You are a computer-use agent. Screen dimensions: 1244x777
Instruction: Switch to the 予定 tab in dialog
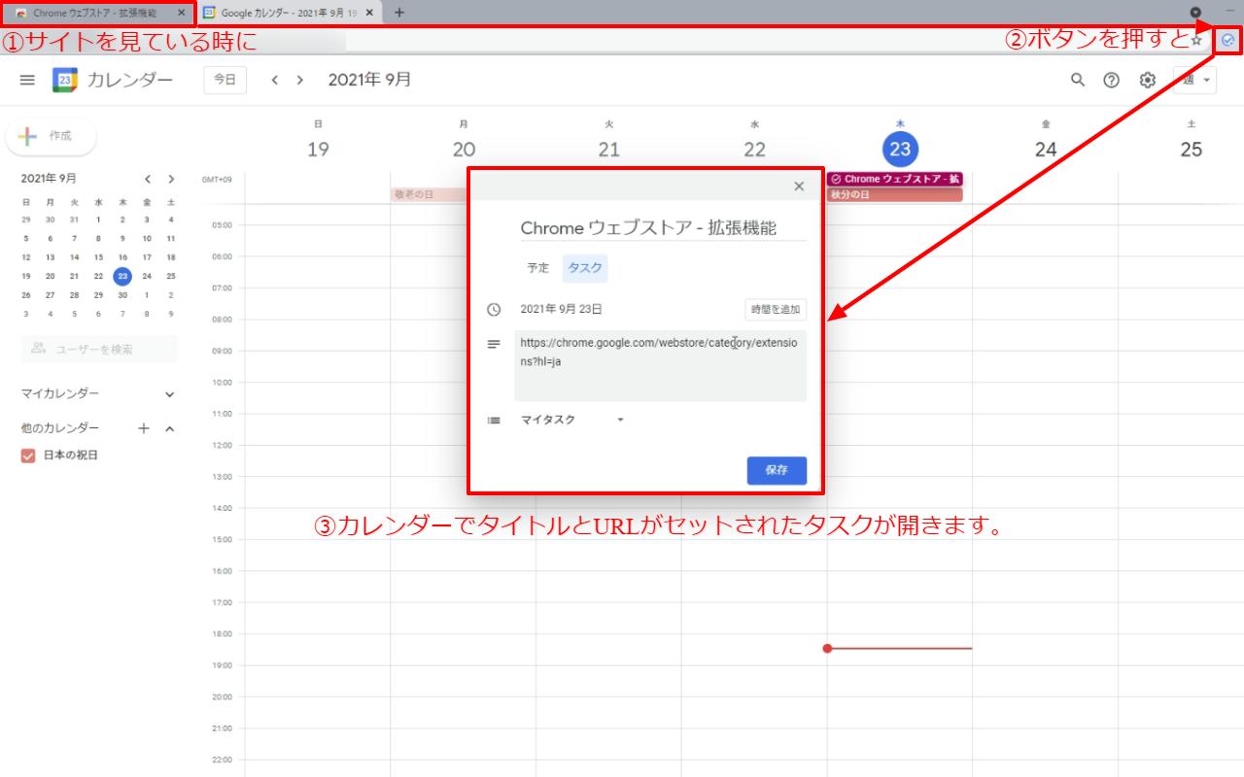tap(537, 268)
